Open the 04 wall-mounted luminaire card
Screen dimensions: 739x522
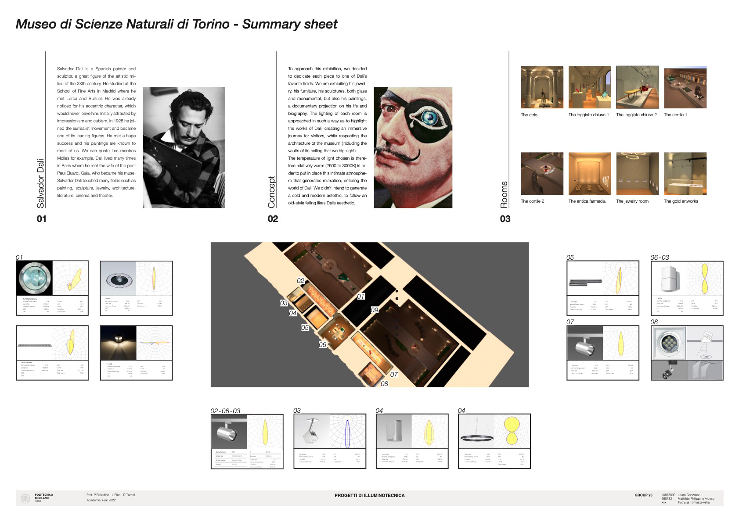point(412,441)
